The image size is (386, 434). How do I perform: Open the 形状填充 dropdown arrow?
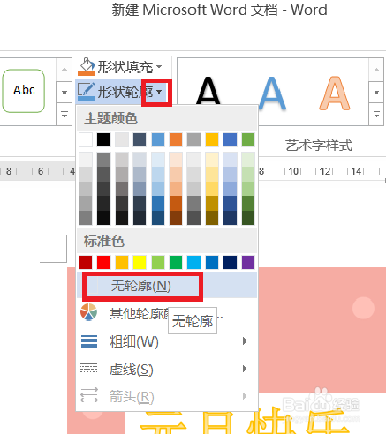pos(159,66)
